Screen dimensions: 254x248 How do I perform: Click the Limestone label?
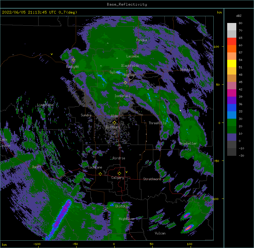click(x=45, y=105)
